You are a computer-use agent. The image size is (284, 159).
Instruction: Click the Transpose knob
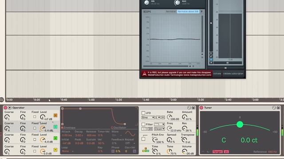[184, 140]
